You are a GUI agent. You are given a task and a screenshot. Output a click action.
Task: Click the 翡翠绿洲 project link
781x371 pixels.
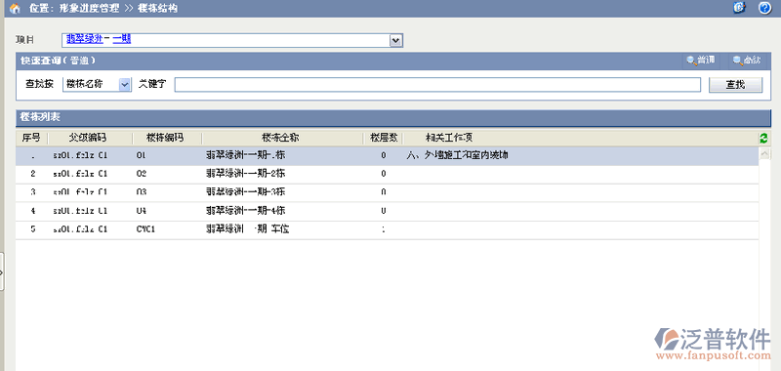tap(85, 39)
